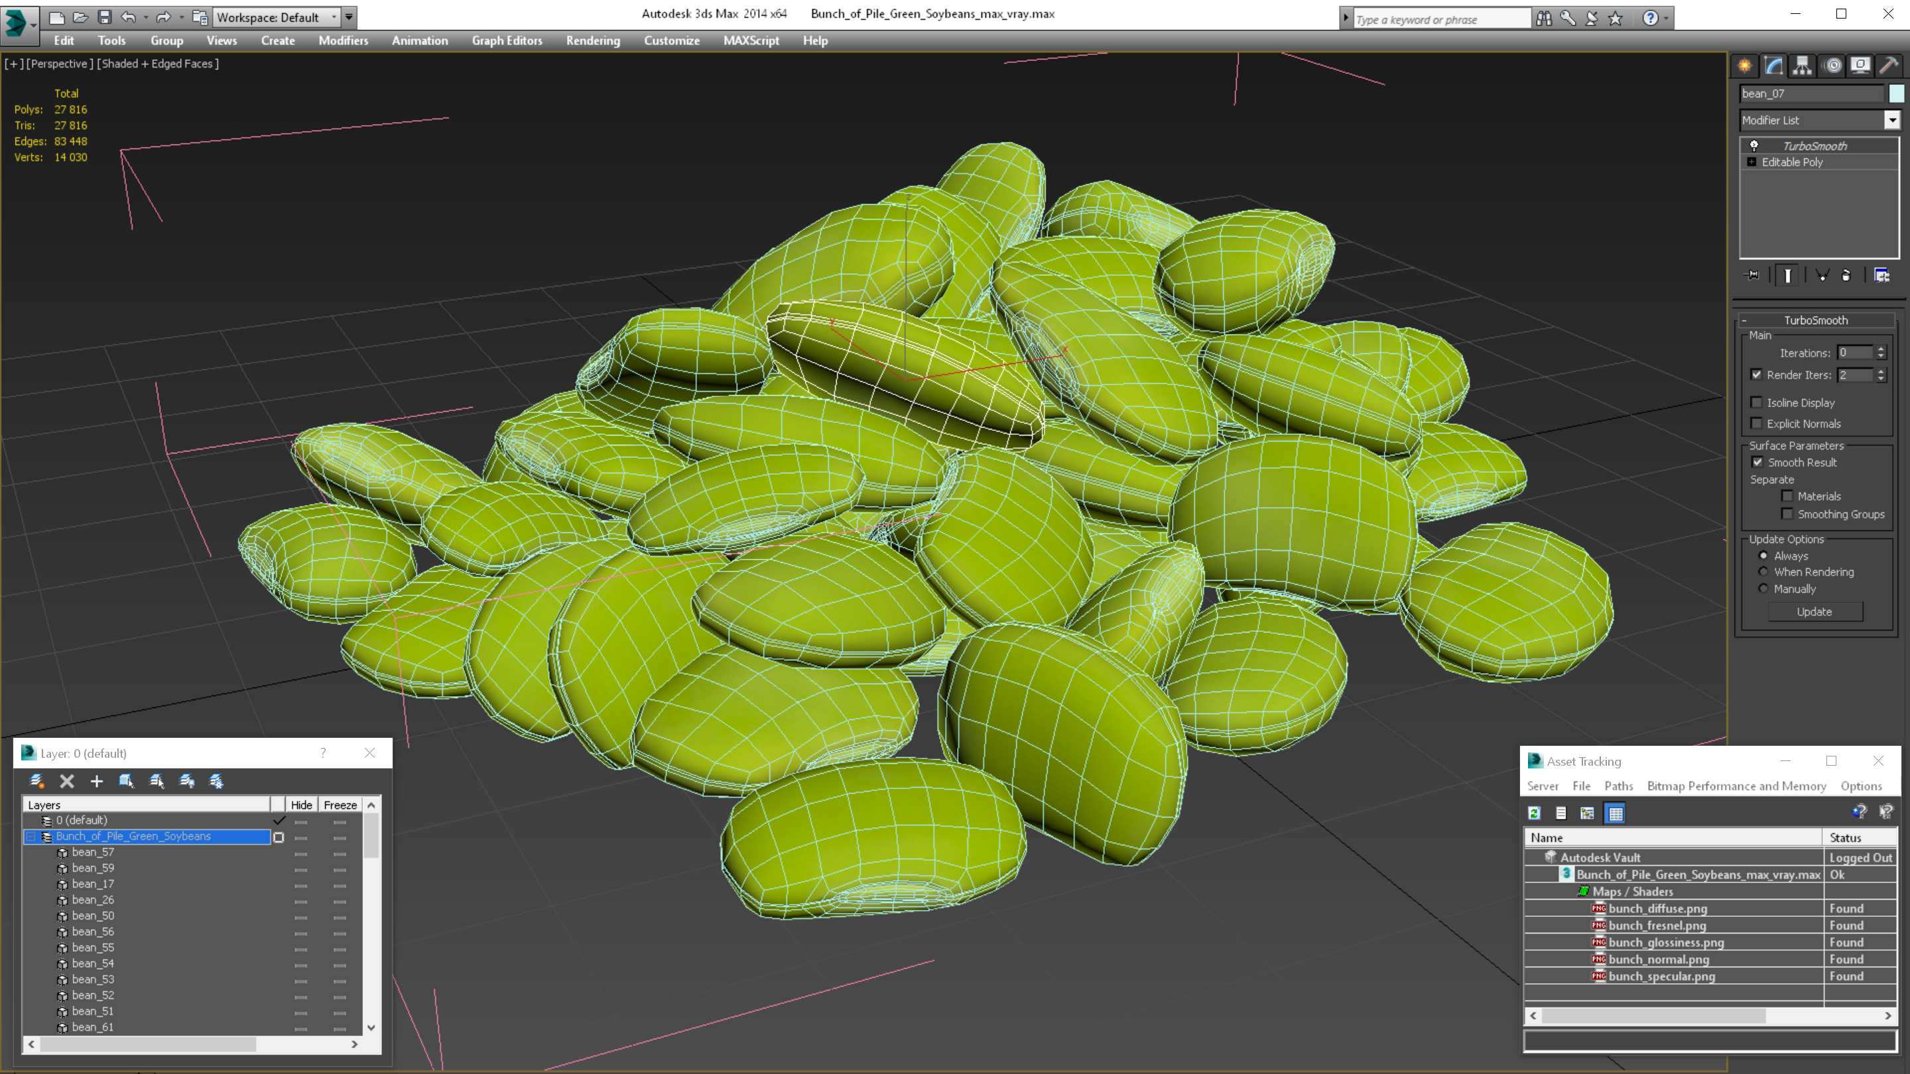Open Paths menu in Asset Tracking

click(1618, 786)
